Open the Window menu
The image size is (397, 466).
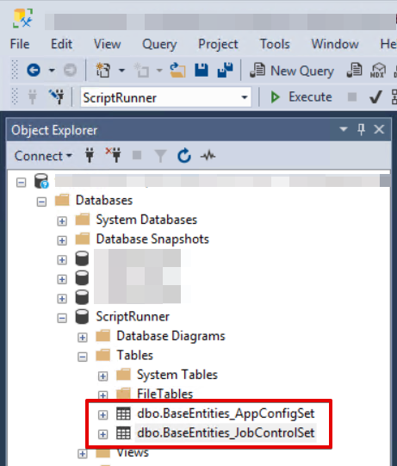[335, 44]
